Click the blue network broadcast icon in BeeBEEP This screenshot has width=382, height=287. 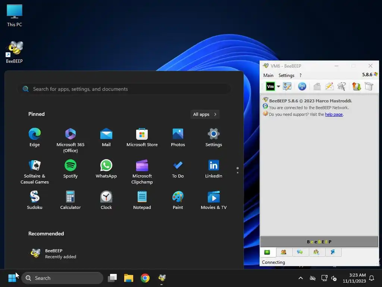coord(302,86)
